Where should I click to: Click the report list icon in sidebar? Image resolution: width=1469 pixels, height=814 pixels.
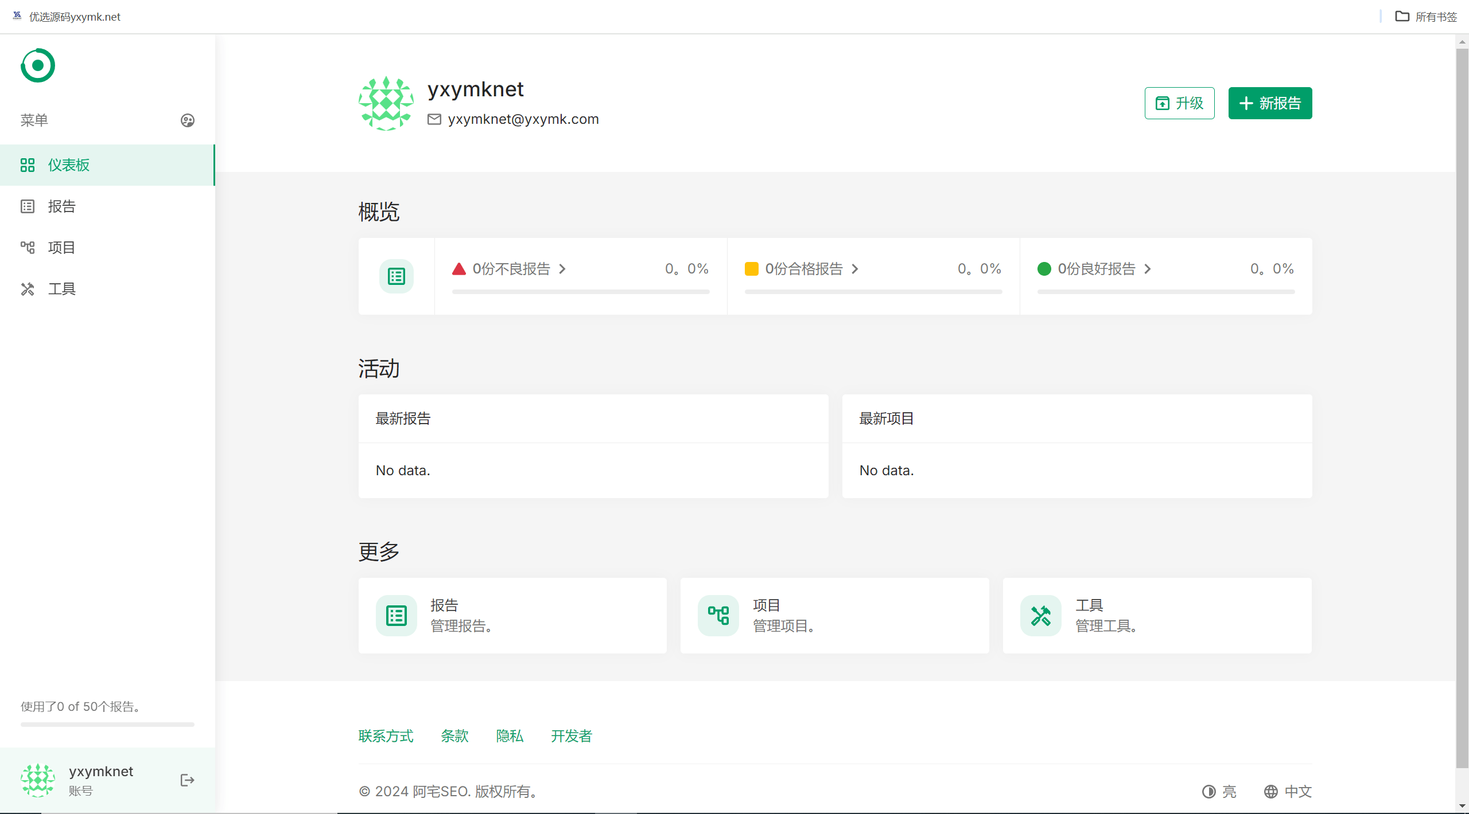28,206
